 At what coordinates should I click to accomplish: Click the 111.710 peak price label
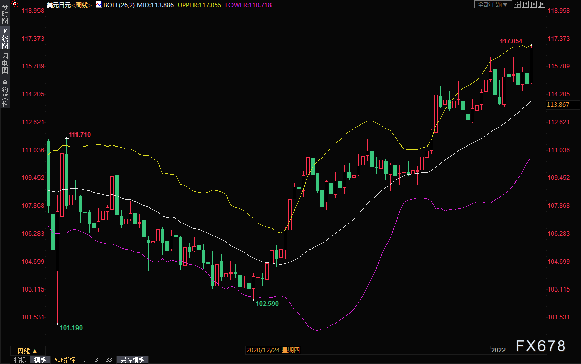[80, 135]
